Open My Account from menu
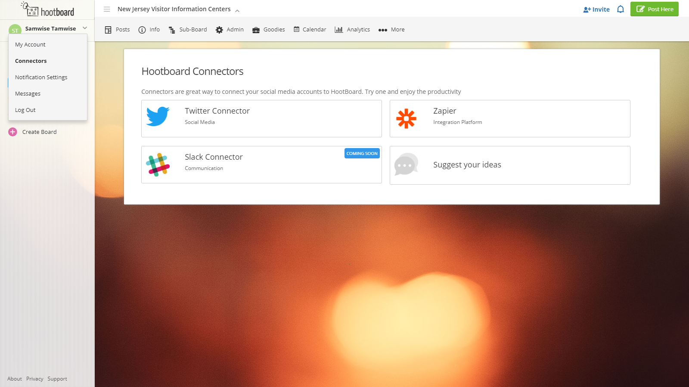The height and width of the screenshot is (387, 689). click(x=30, y=44)
